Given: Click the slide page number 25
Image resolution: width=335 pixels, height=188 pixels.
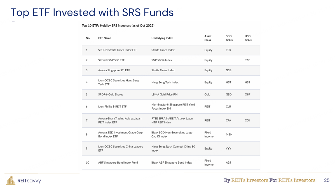Looking at the screenshot, I should (327, 180).
